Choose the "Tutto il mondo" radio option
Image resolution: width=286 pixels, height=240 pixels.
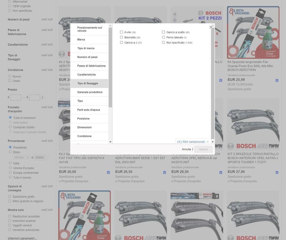click(10, 177)
